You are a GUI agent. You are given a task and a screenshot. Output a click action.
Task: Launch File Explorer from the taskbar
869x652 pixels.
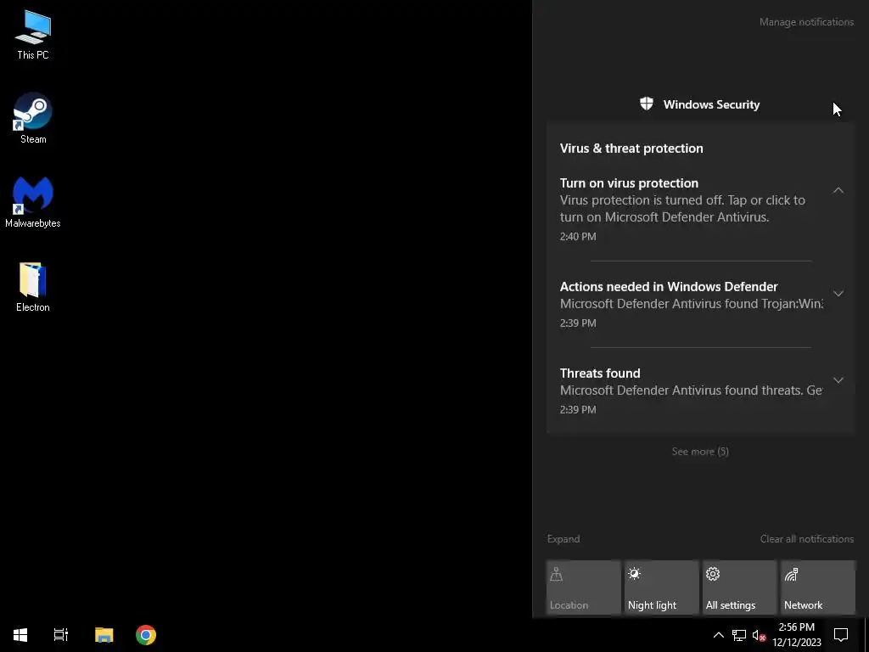(104, 634)
